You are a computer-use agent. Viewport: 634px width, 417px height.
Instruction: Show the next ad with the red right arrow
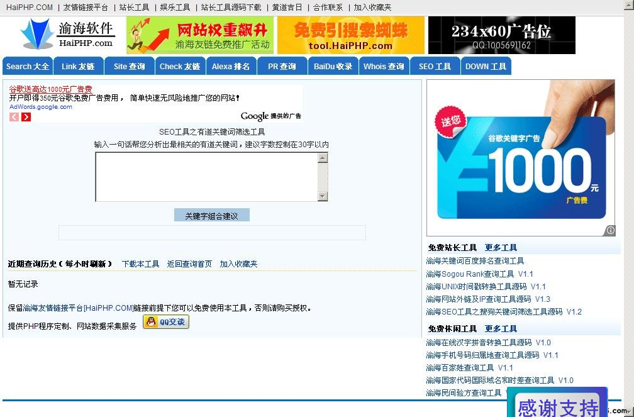tap(26, 117)
